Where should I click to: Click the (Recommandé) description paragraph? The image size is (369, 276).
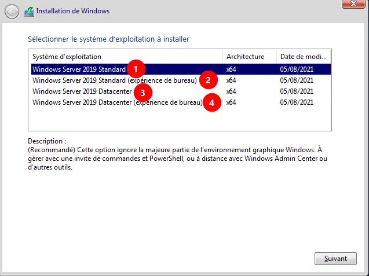(177, 159)
